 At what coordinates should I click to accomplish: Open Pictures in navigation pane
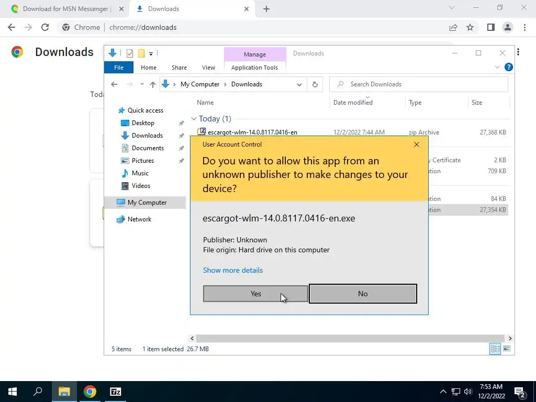tap(142, 161)
